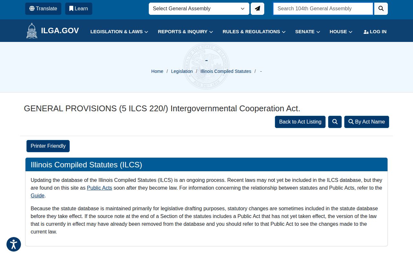Screen dimensions: 413x258
Task: Click the Illinois Compiled Statutes (ILCS) heading
Action: [86, 165]
